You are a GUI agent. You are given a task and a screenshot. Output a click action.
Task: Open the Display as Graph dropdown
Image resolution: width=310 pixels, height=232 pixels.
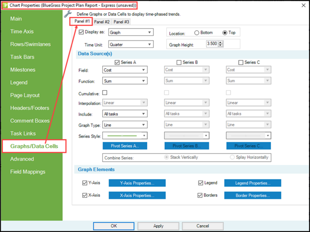click(131, 32)
